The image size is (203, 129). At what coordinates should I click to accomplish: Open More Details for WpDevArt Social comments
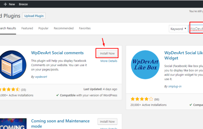tap(109, 61)
